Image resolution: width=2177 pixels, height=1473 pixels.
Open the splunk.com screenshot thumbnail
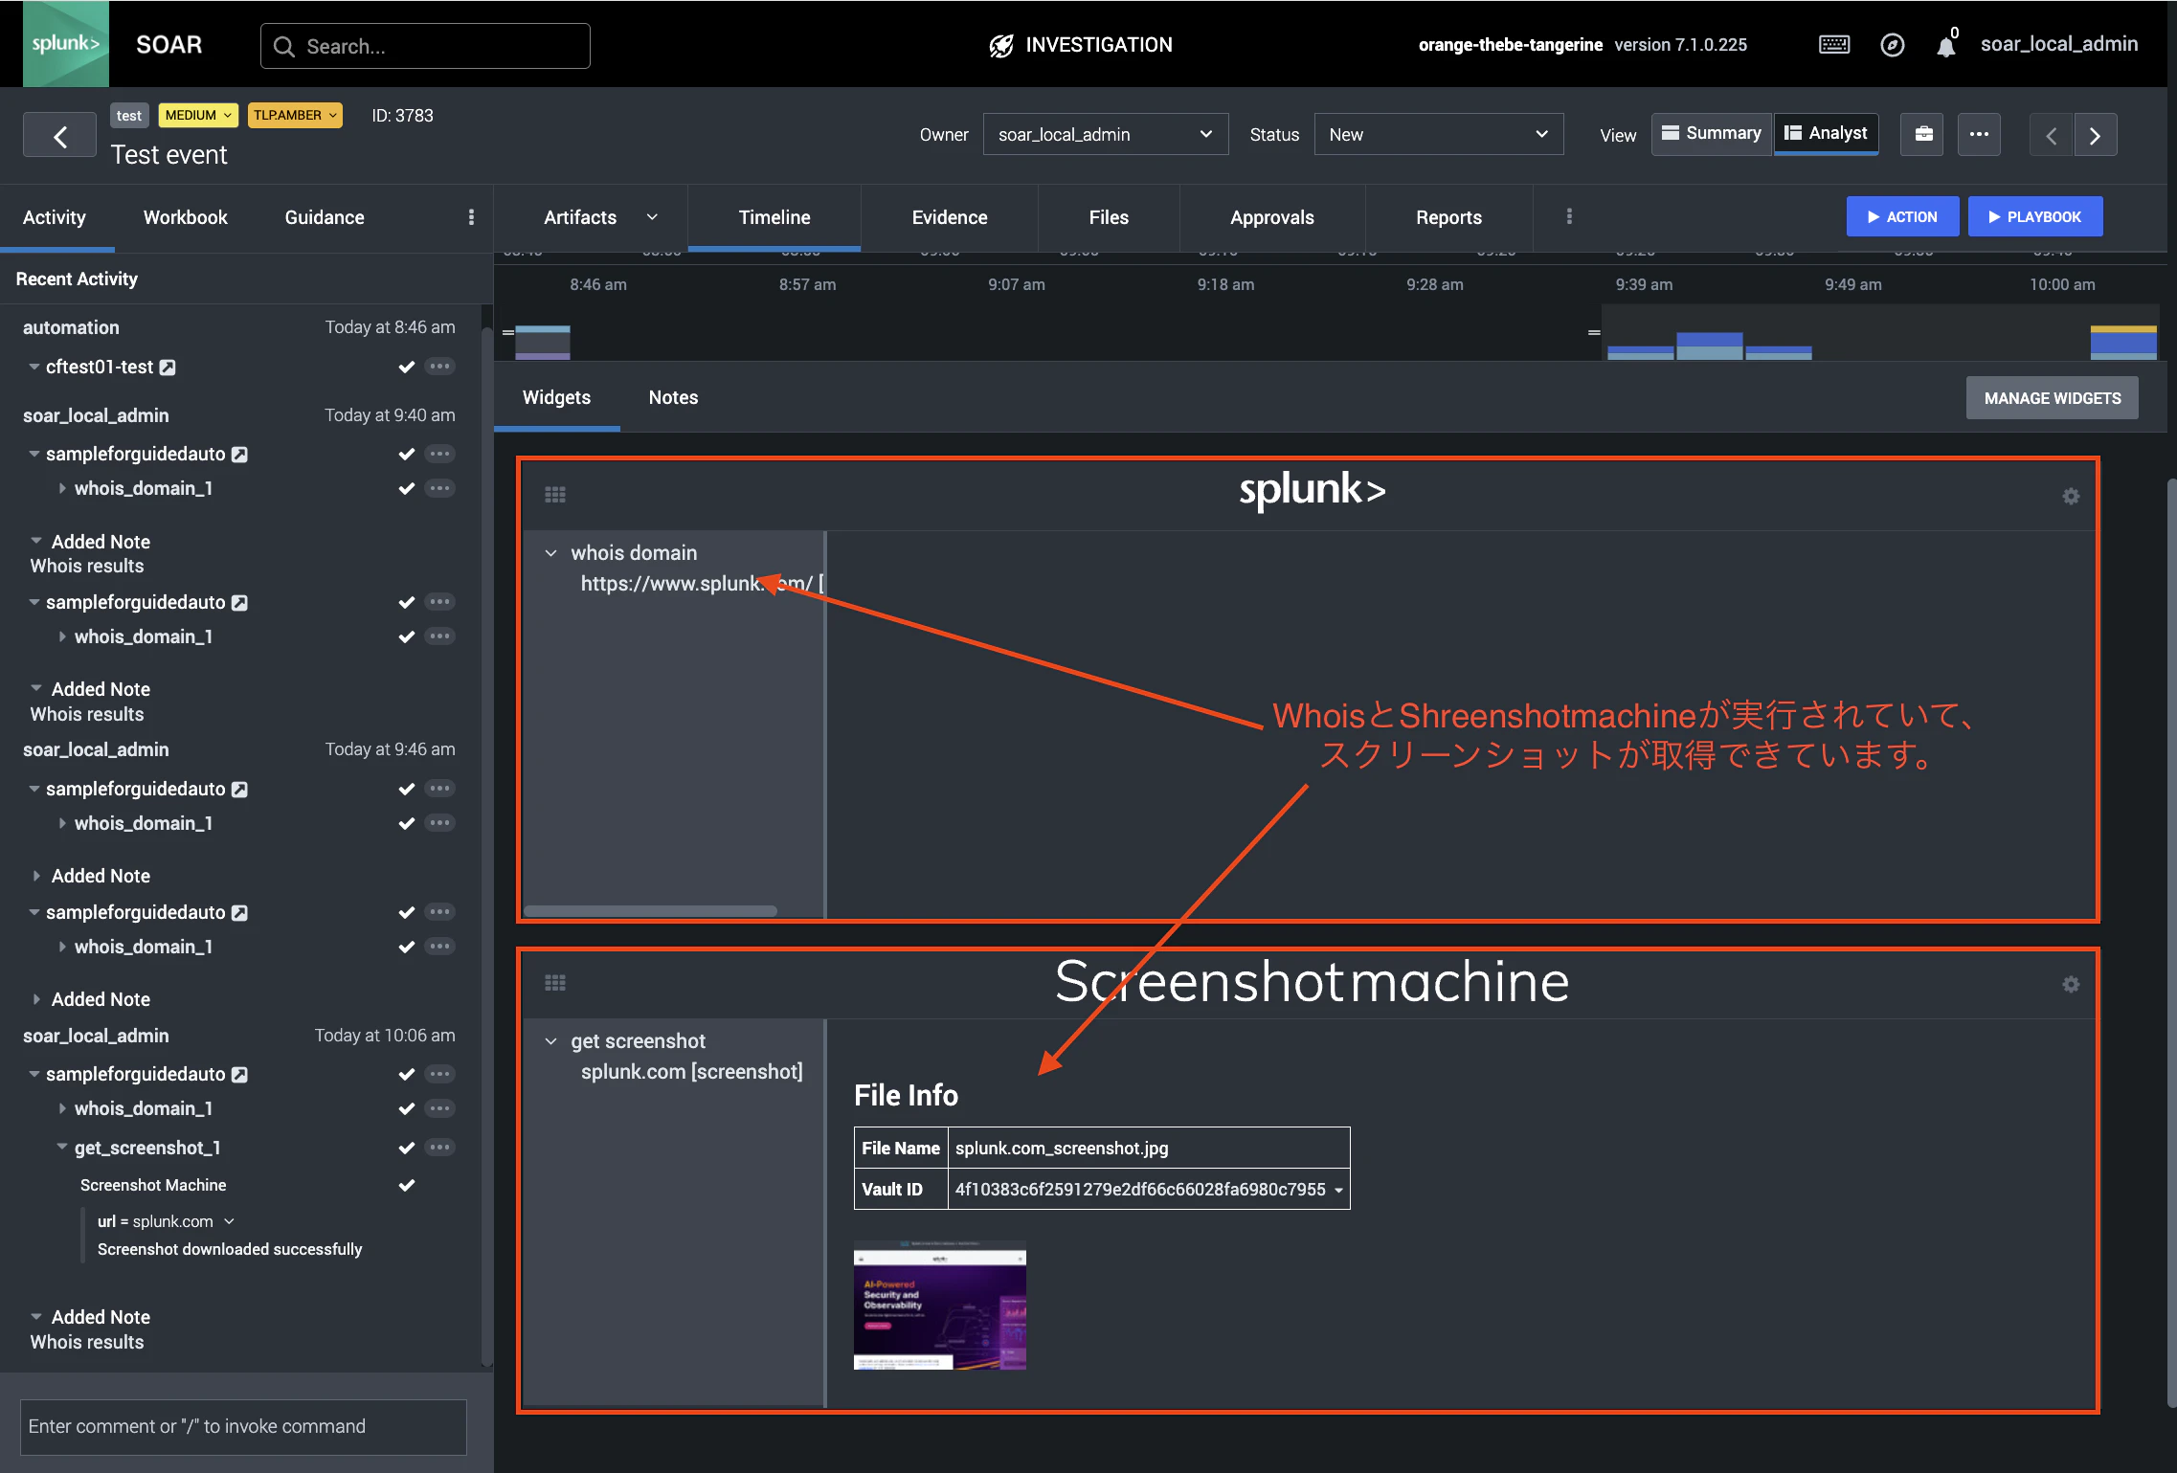940,1306
